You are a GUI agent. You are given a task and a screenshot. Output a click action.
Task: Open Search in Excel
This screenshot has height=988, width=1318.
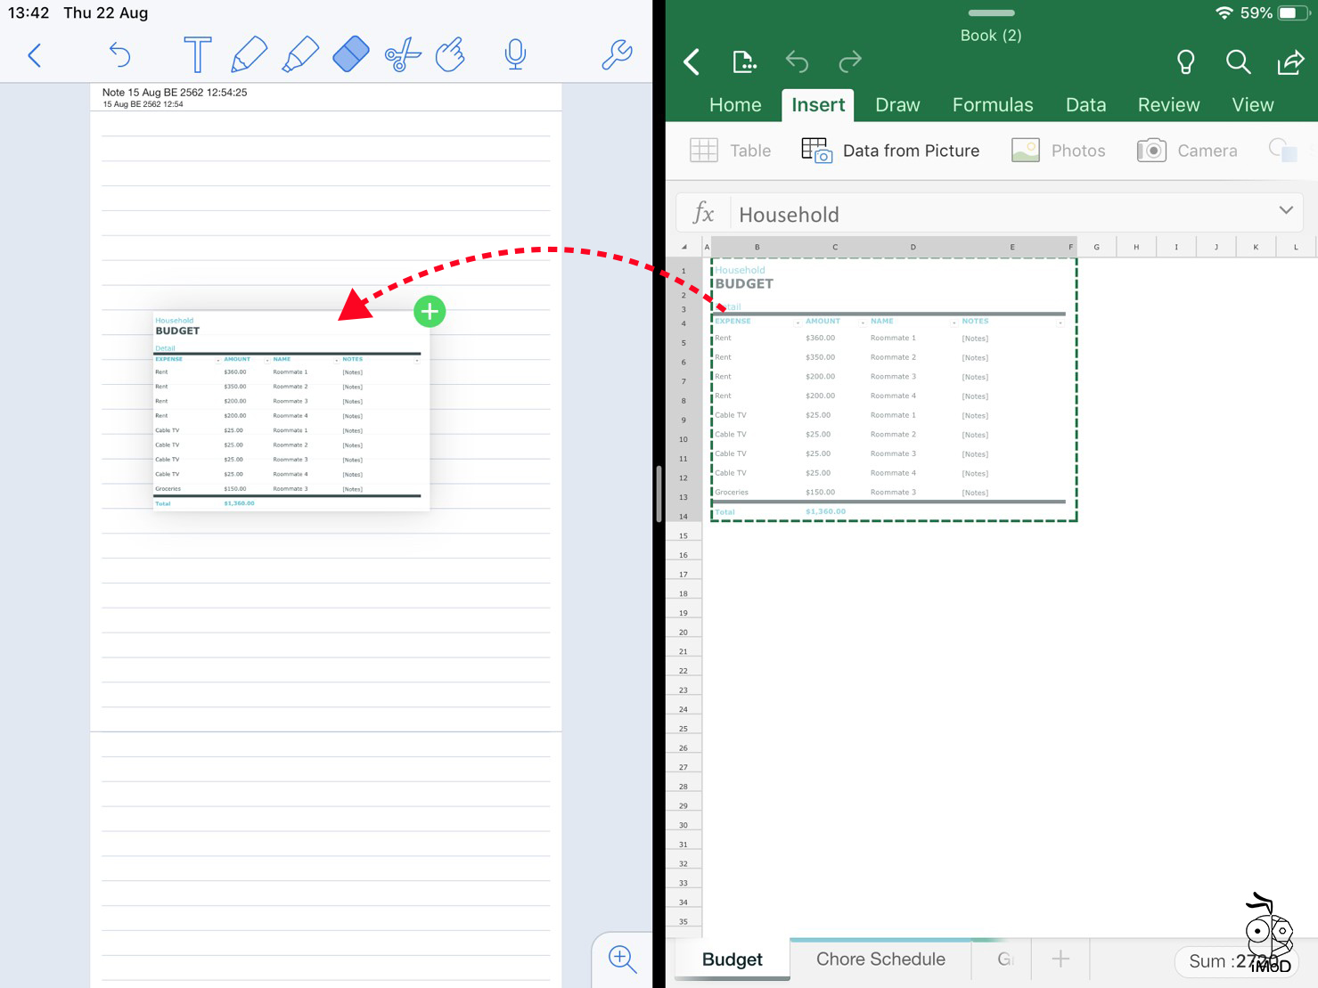click(x=1239, y=61)
